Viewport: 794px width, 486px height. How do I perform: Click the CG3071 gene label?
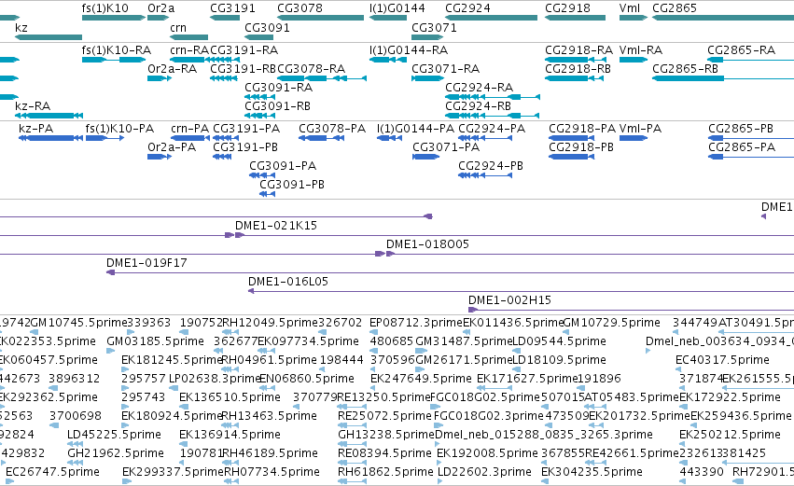click(x=434, y=27)
